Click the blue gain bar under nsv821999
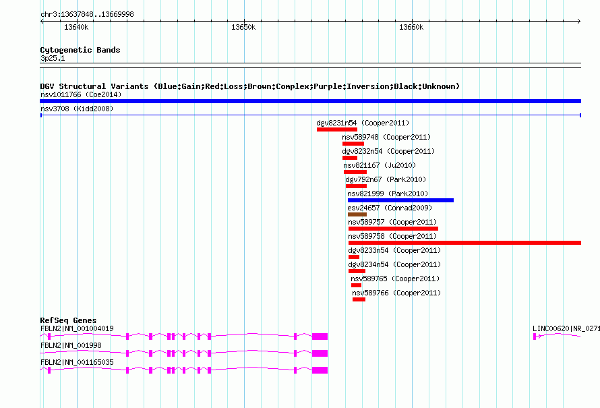 (400, 200)
